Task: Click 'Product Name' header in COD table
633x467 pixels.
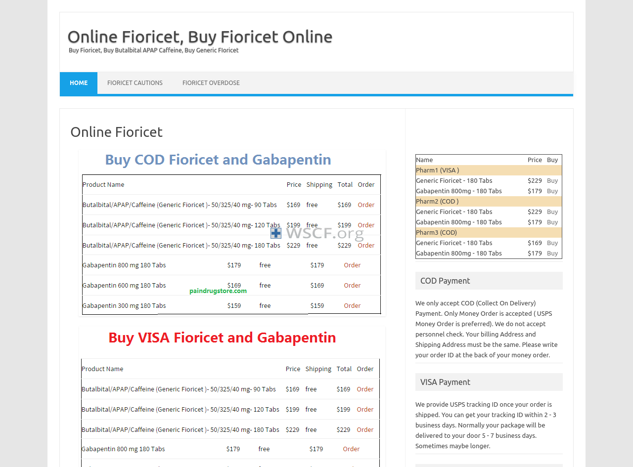Action: tap(103, 184)
